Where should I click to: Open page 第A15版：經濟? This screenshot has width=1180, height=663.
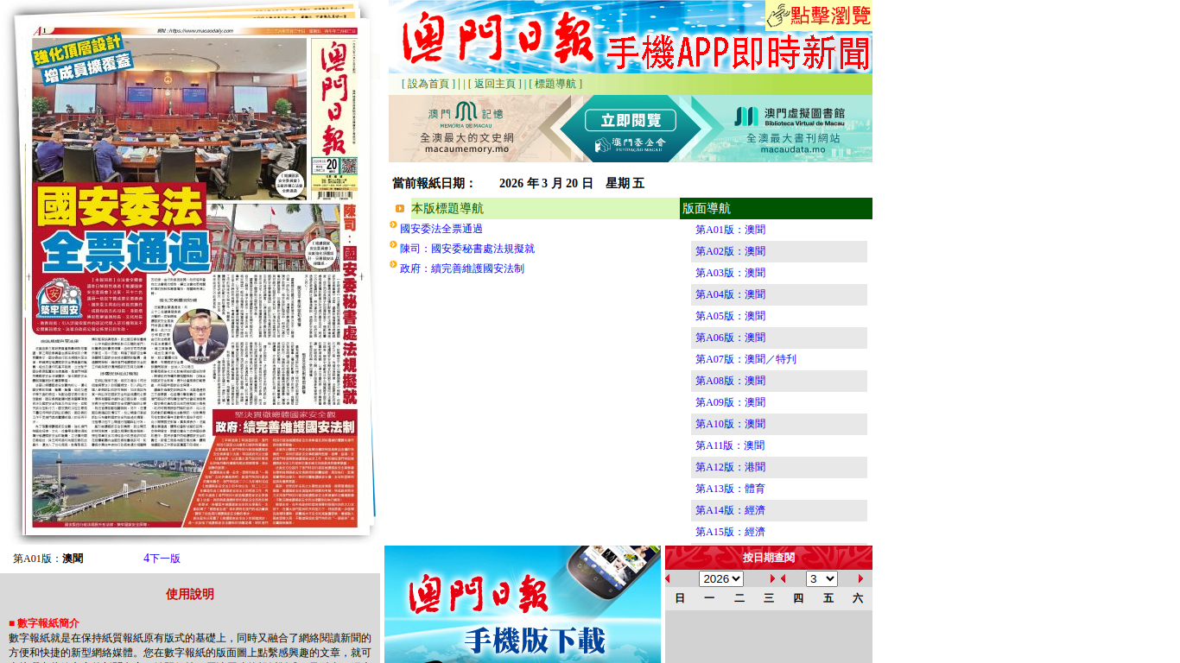pyautogui.click(x=730, y=532)
